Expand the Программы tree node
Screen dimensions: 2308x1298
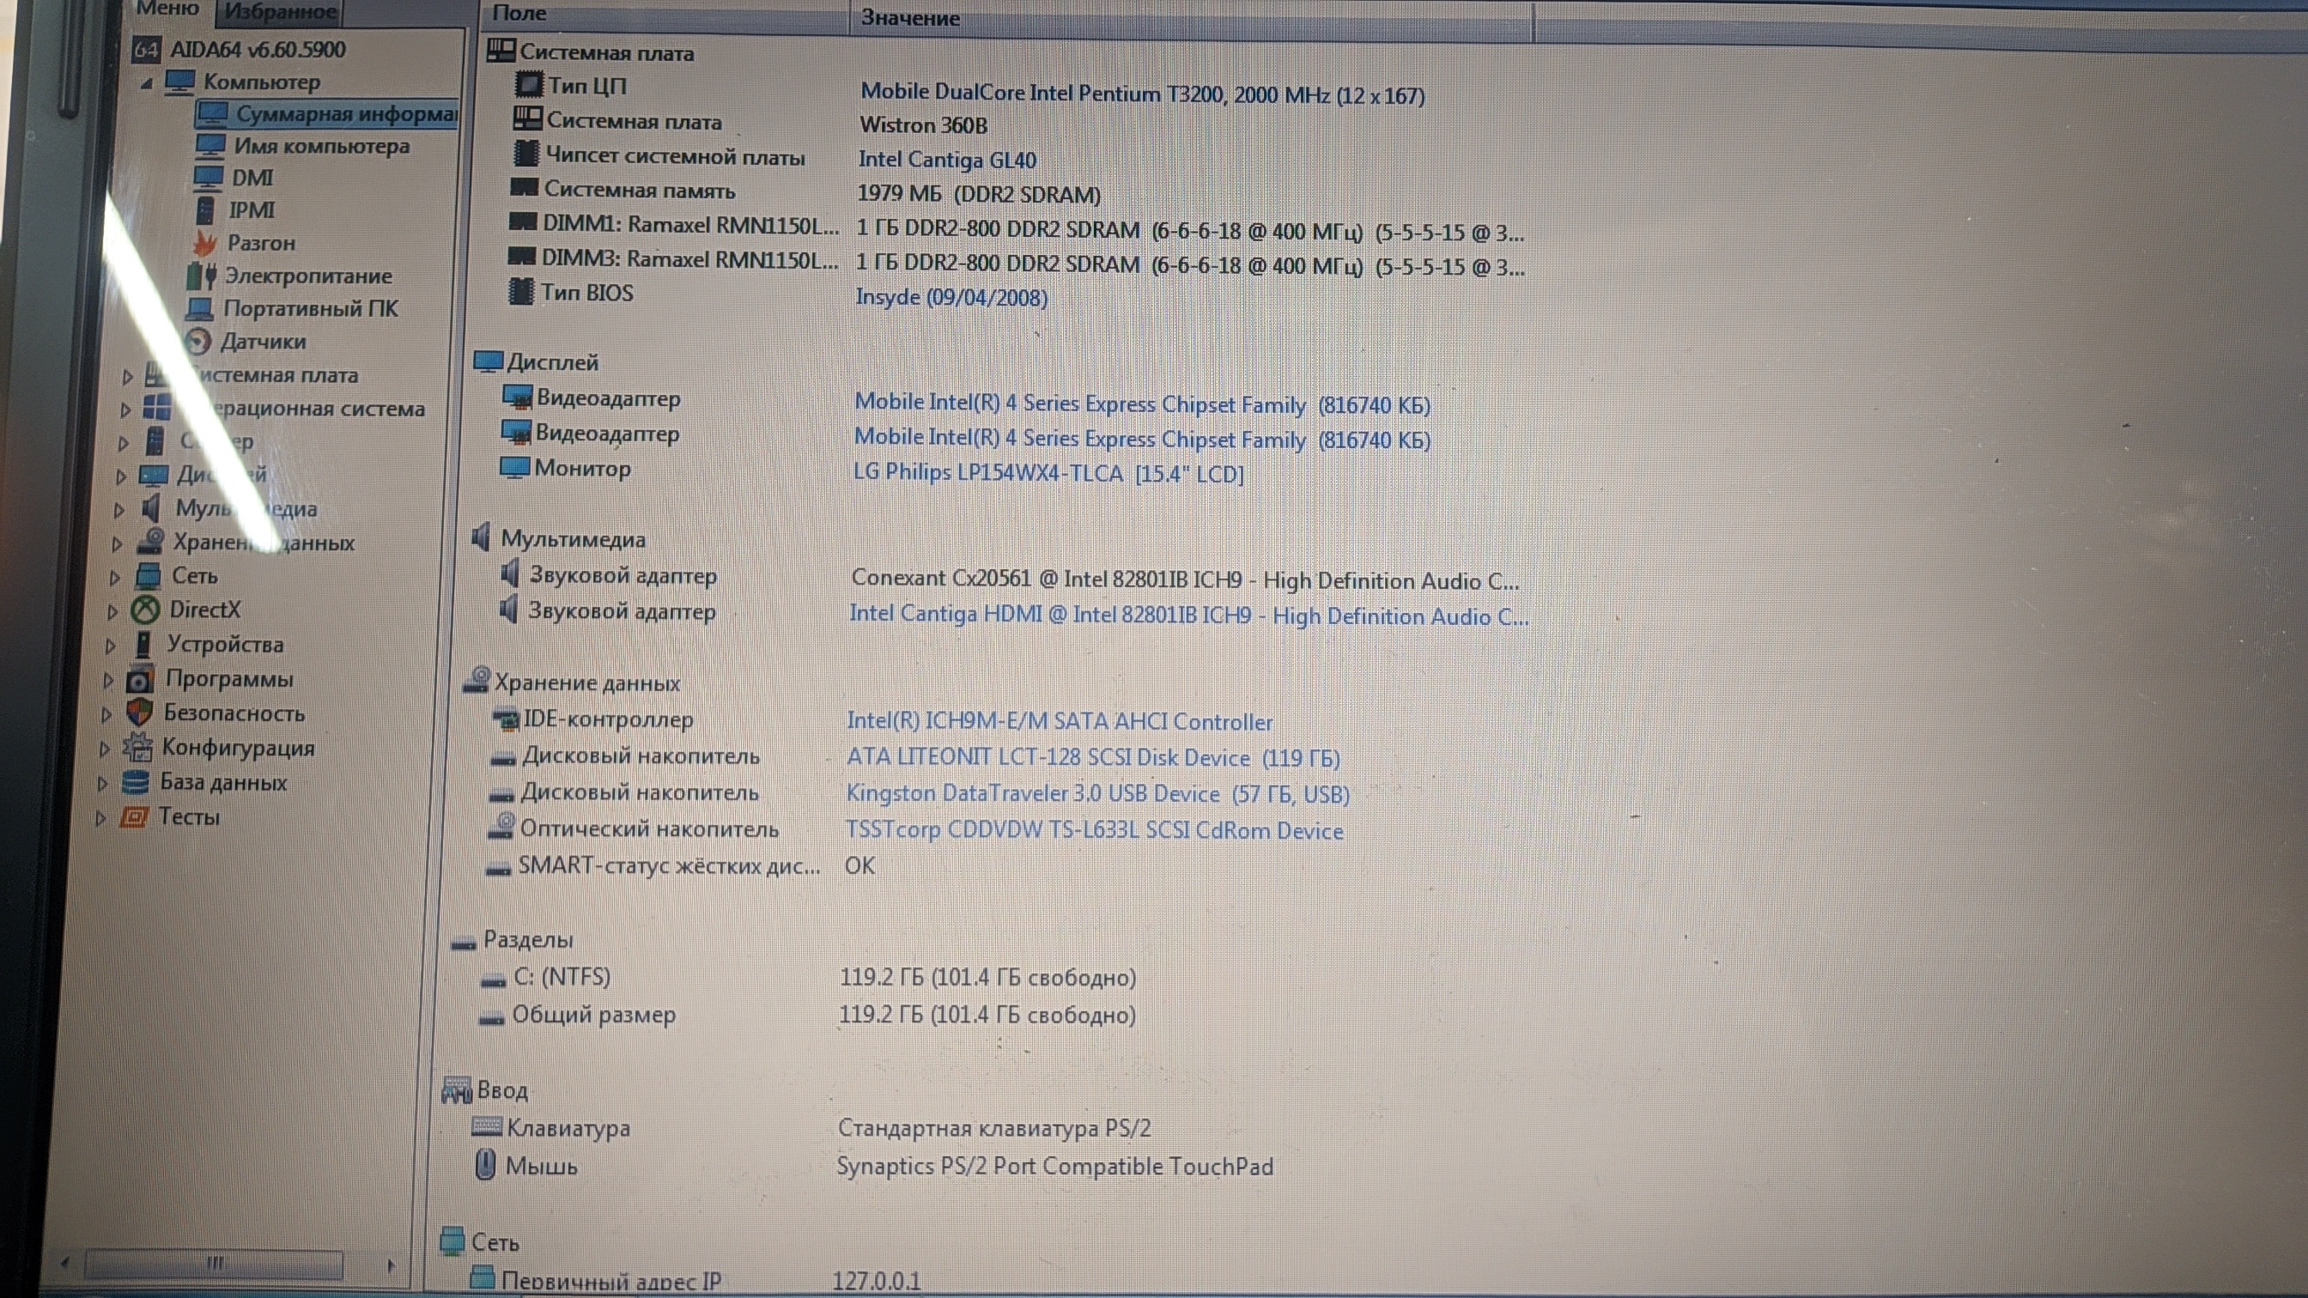107,681
